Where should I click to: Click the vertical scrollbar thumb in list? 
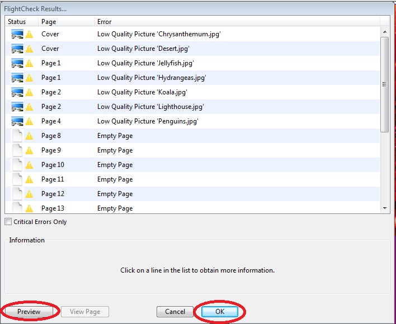point(384,84)
